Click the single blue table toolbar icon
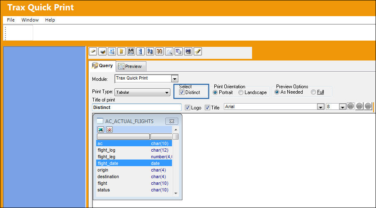The width and height of the screenshot is (376, 208). coord(141,51)
